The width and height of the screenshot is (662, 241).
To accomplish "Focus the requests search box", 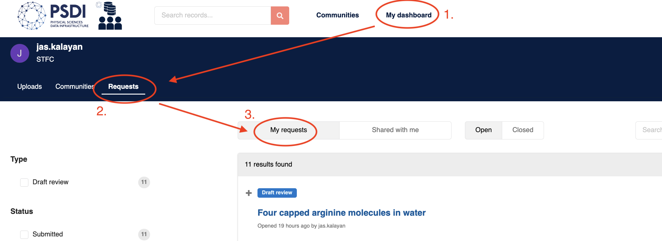I will [649, 130].
